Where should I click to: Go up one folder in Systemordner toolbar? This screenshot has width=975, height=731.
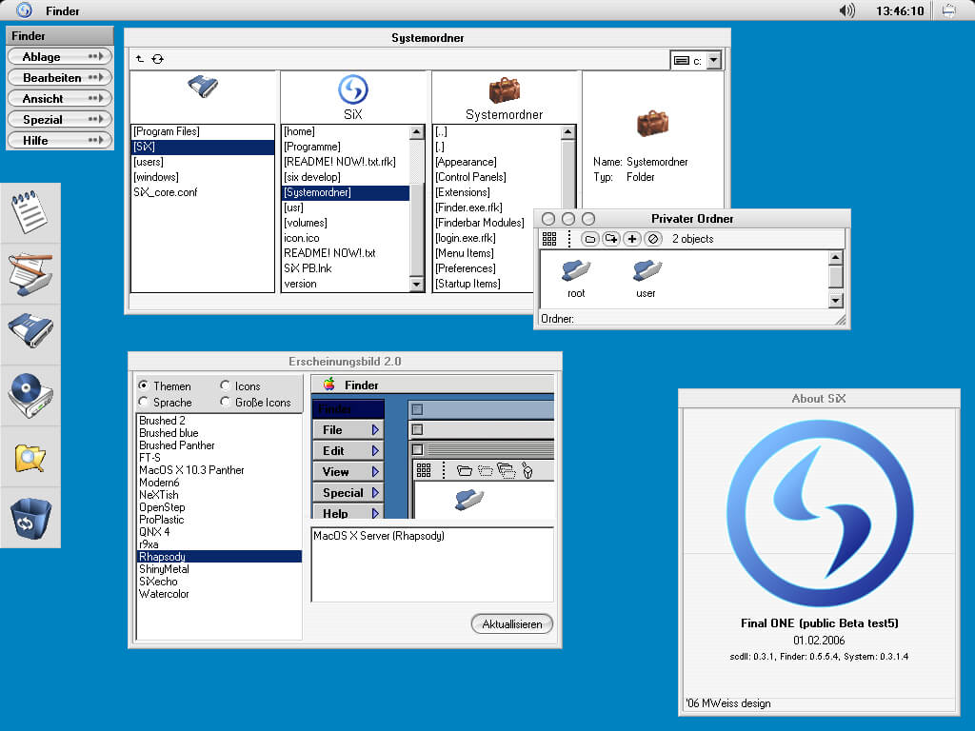tap(140, 59)
